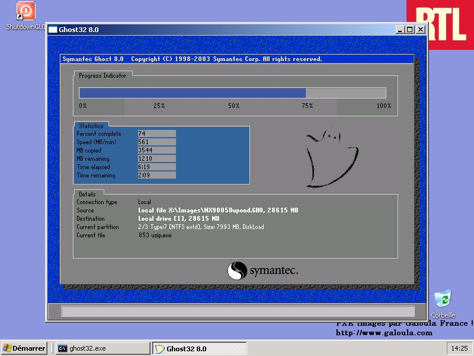The width and height of the screenshot is (474, 356).
Task: Maximize the Ghost32 8.0 window
Action: 409,29
